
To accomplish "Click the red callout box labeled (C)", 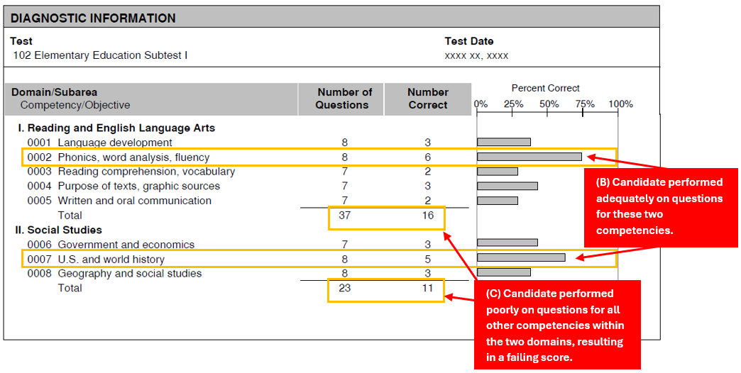I will pos(557,324).
